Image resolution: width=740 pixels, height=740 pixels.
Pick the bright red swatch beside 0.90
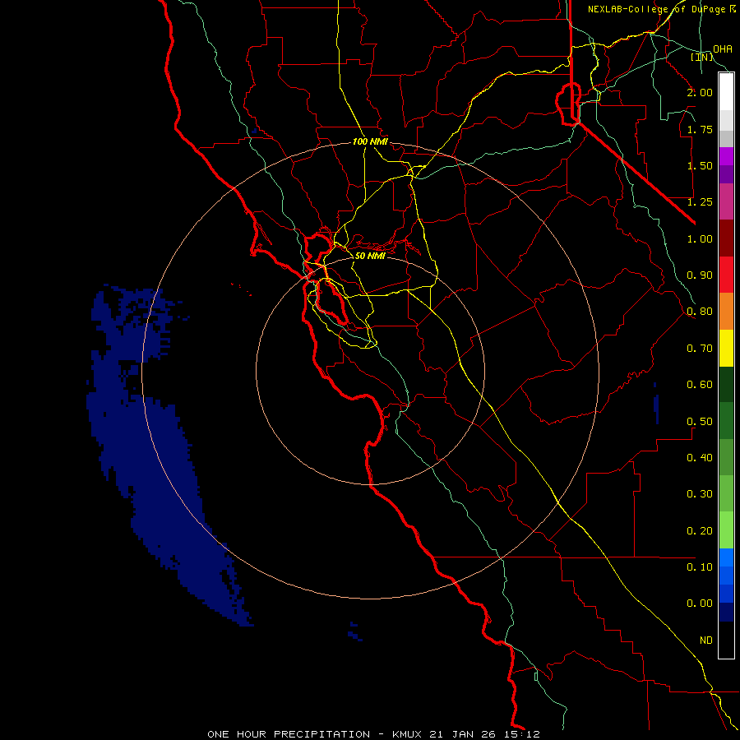point(726,275)
